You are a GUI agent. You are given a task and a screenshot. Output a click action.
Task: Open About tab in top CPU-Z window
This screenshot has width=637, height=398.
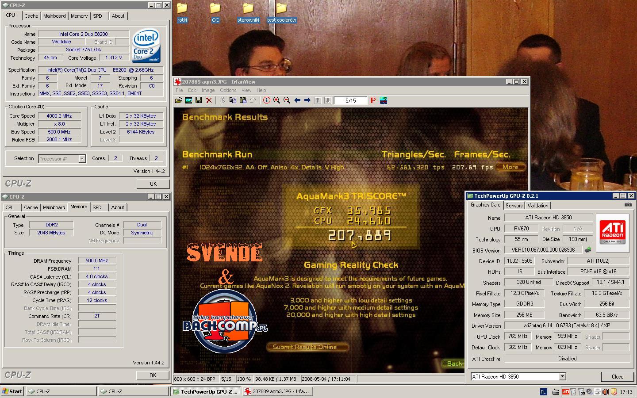[118, 16]
